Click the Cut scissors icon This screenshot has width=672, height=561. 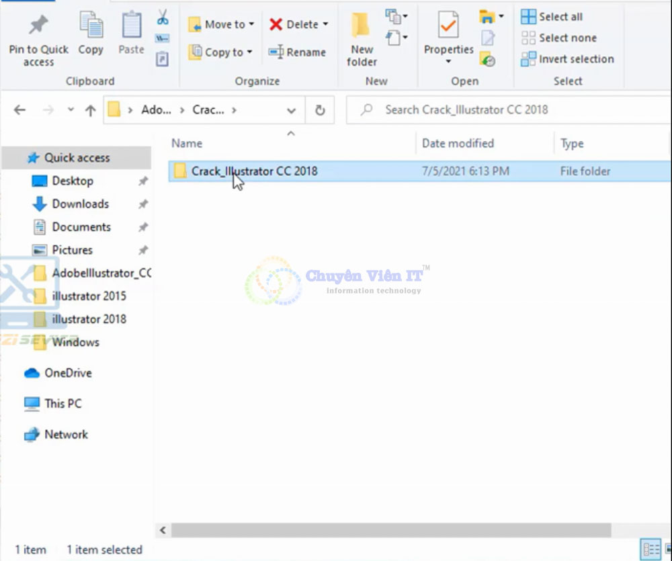pos(163,17)
